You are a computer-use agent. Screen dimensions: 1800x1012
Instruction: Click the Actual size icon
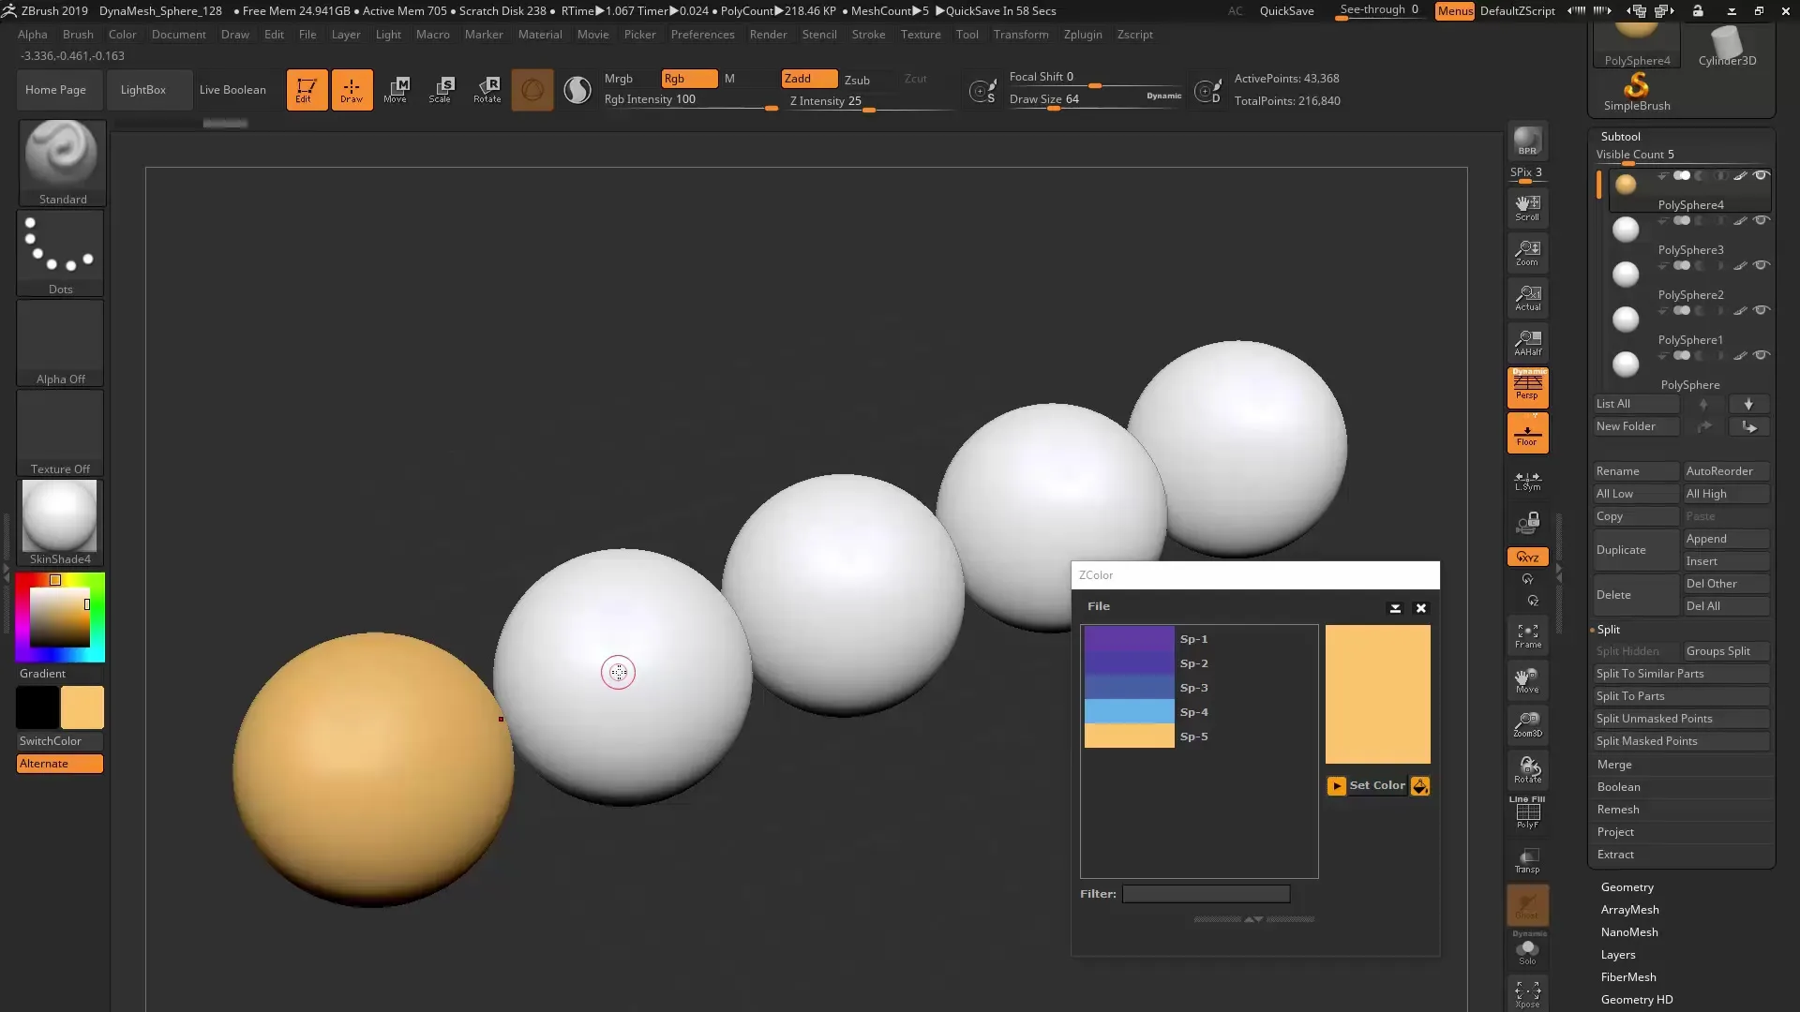[x=1527, y=298]
